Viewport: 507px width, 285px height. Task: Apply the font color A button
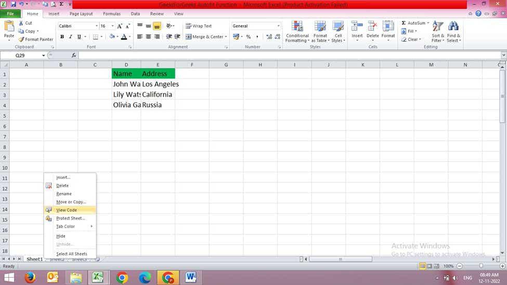[124, 37]
